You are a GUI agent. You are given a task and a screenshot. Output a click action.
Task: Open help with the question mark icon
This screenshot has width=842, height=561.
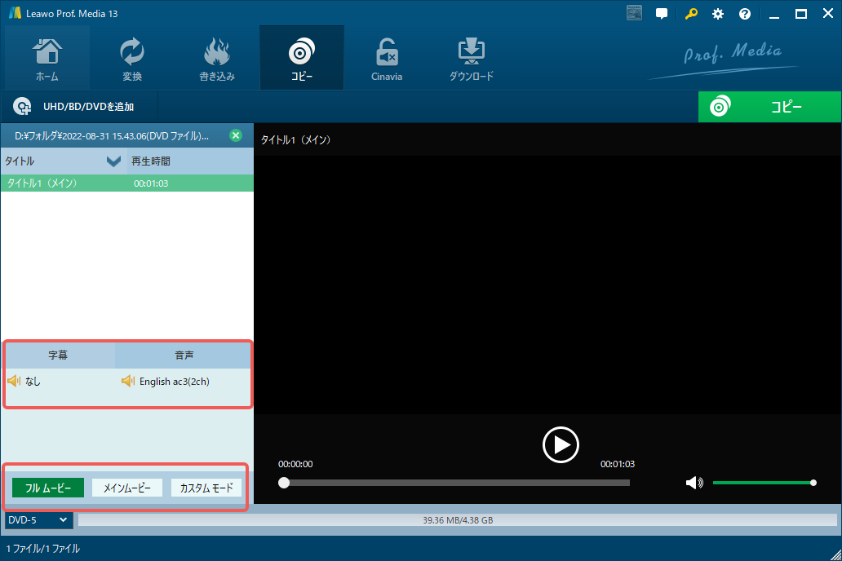(x=745, y=14)
